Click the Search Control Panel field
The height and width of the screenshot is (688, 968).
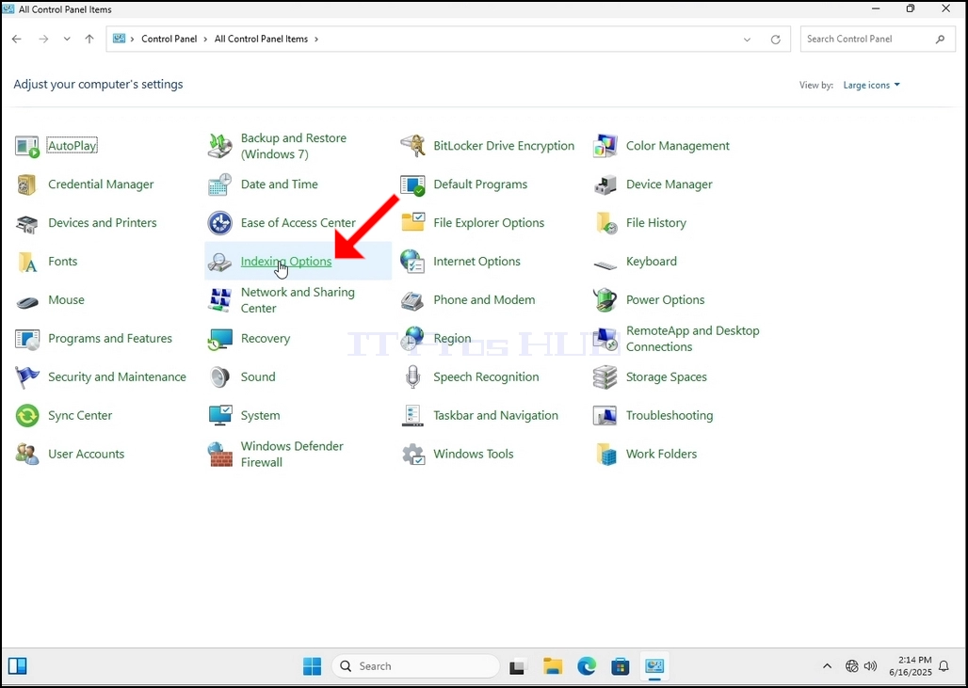pos(878,39)
